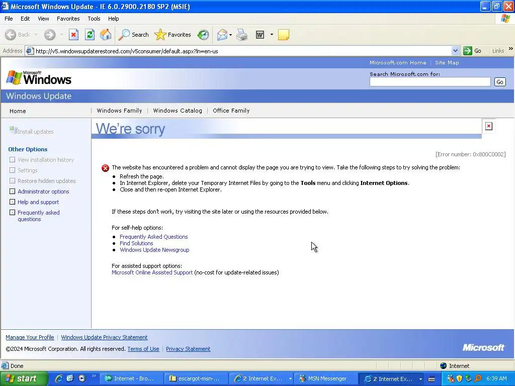Viewport: 515px width, 386px height.
Task: Click the Windows flag logo at top-right of menu bar
Action: click(505, 19)
